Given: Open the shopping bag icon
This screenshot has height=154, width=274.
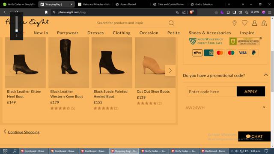Looking at the screenshot, I should click(x=264, y=23).
